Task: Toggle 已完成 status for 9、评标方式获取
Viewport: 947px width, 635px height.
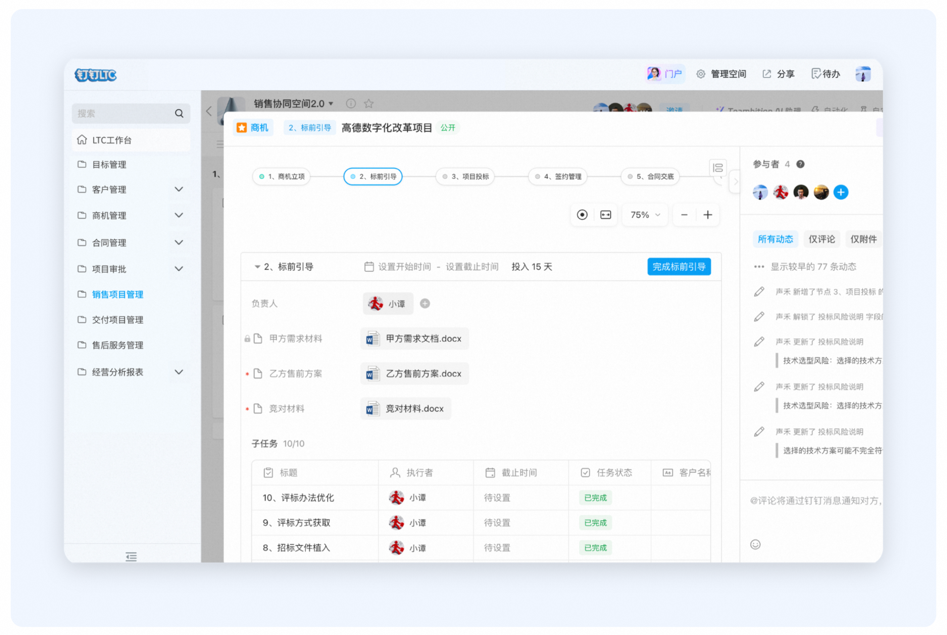Action: (595, 523)
